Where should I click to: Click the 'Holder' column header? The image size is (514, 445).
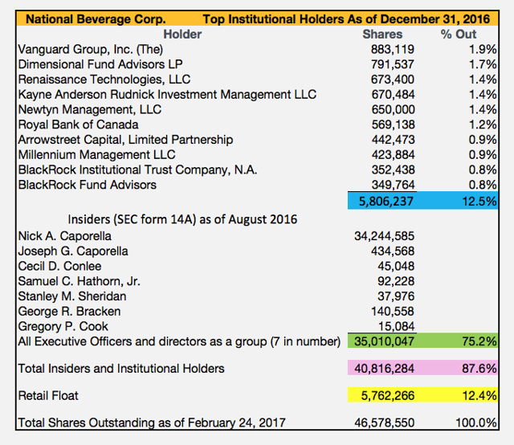(182, 34)
